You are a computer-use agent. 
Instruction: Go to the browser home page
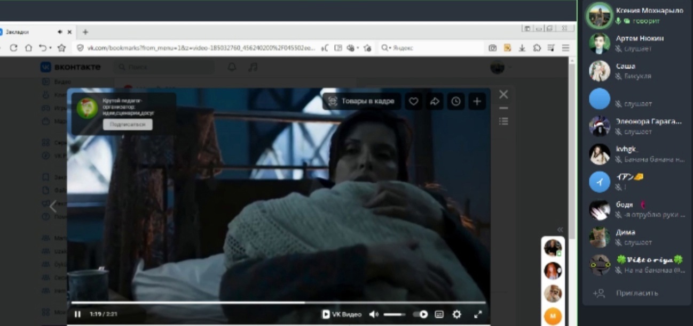point(28,48)
